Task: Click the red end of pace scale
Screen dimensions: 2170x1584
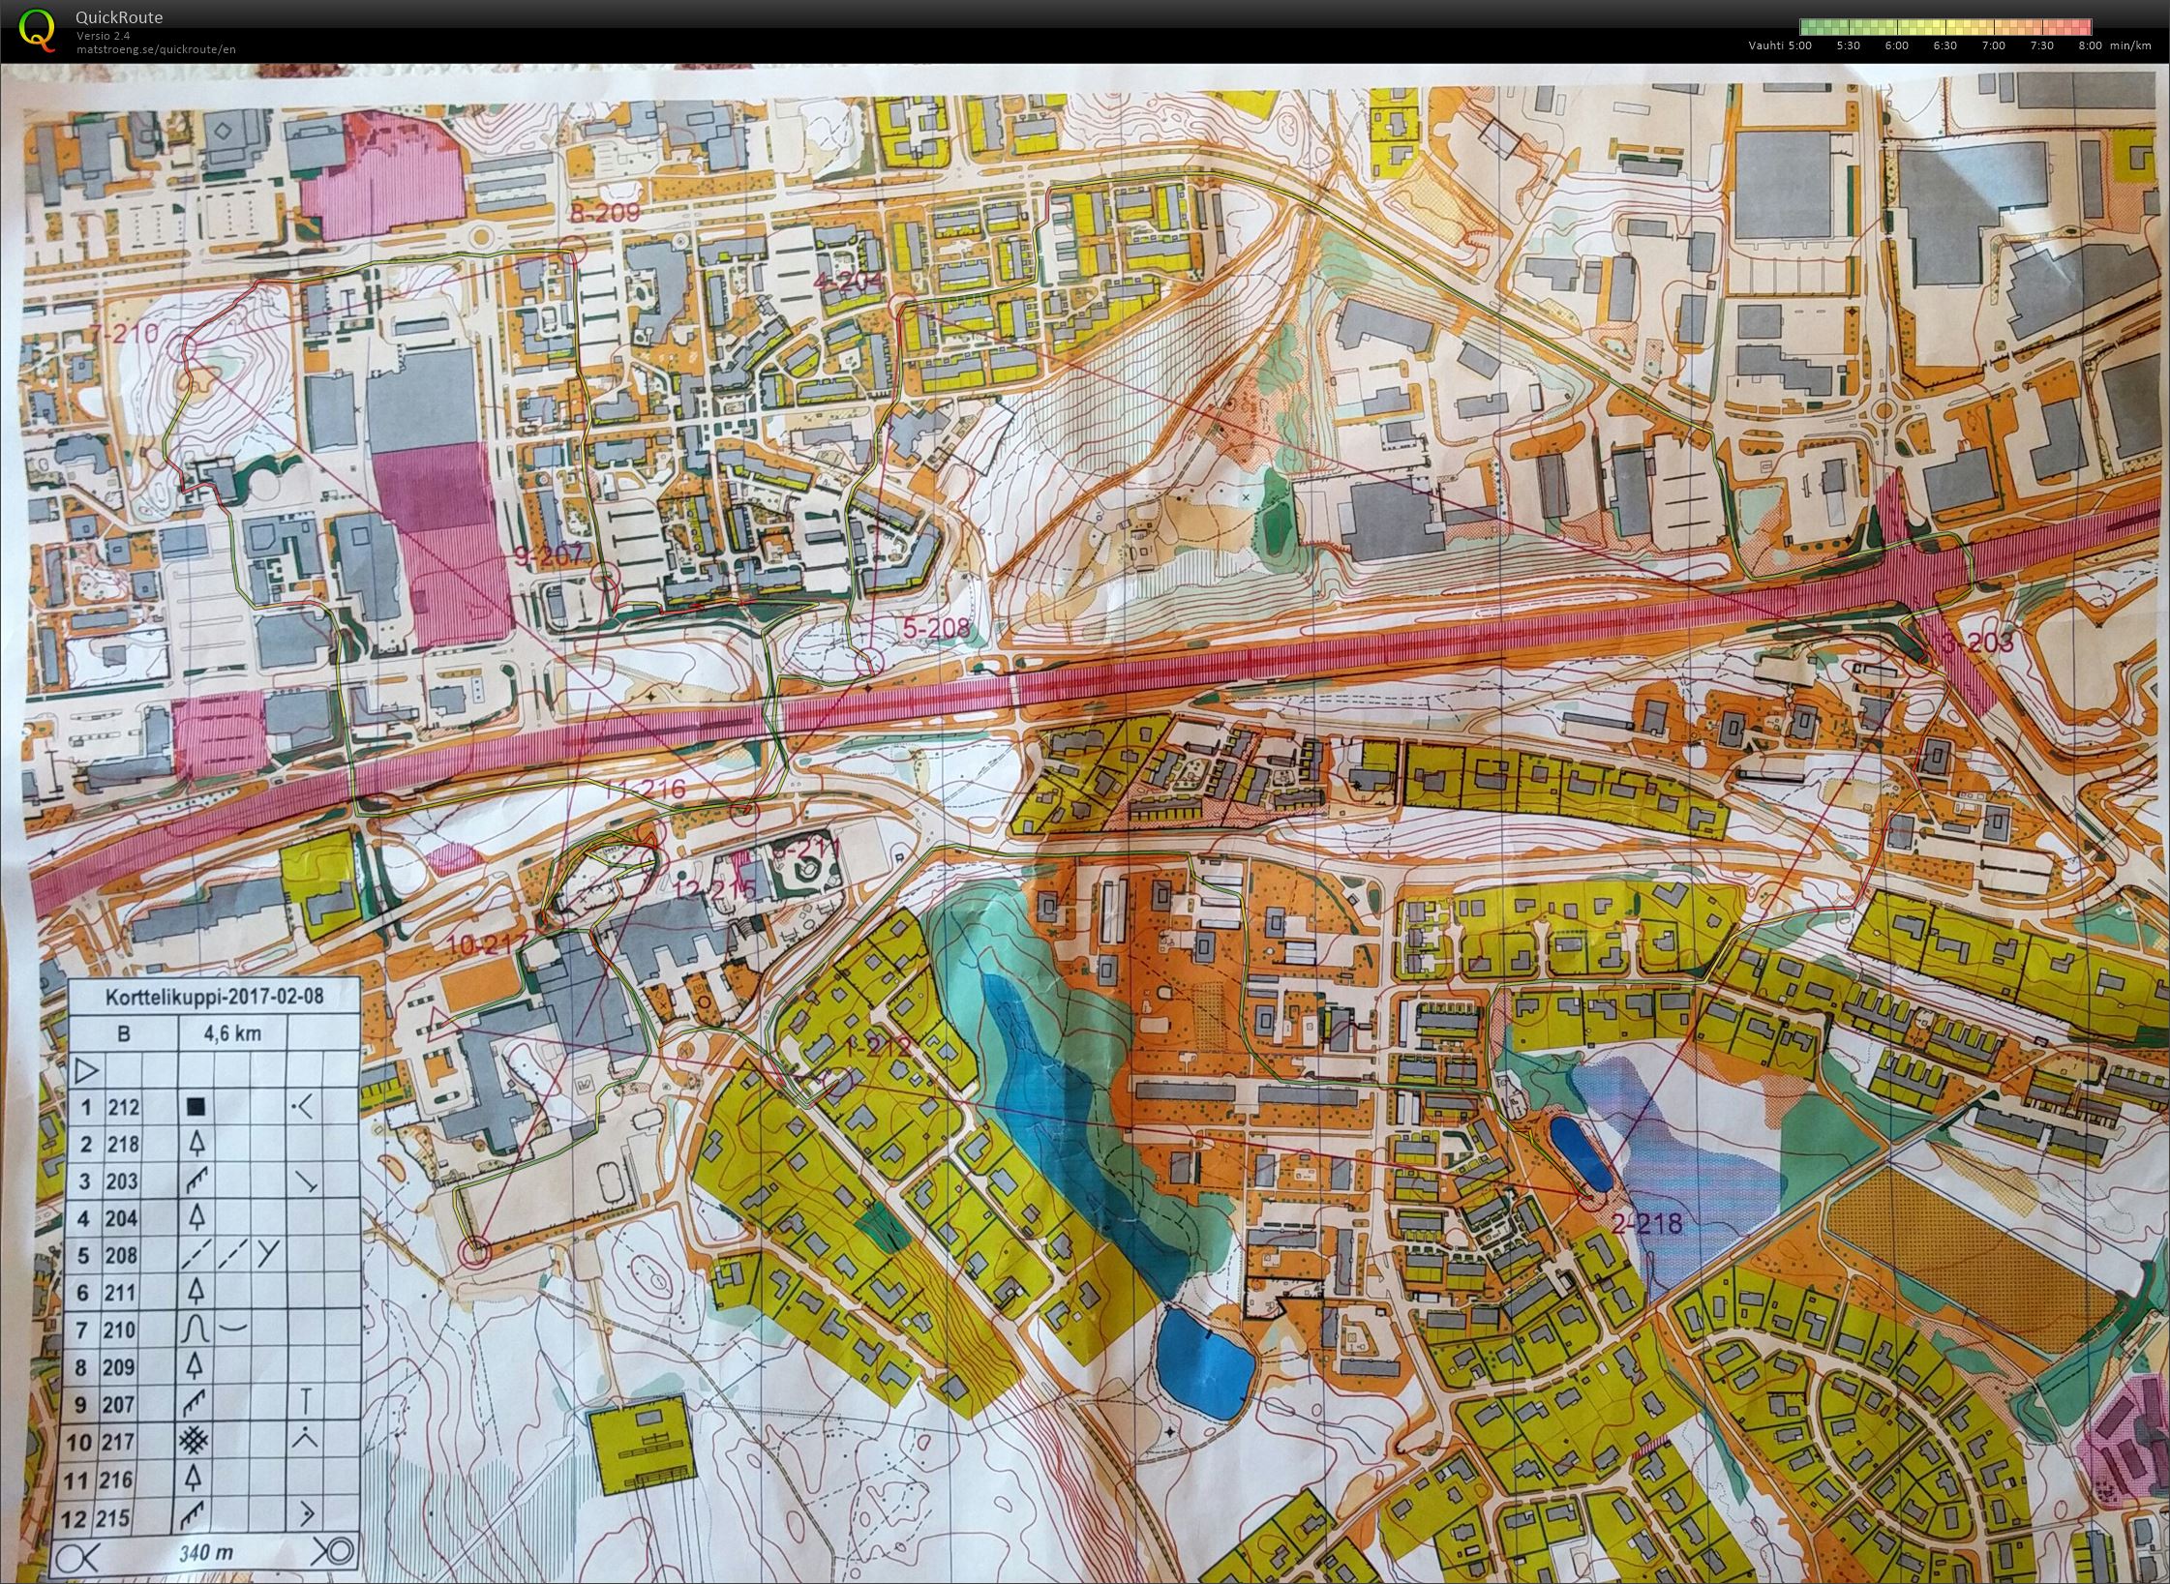Action: point(2084,26)
